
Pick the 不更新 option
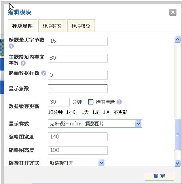(x=120, y=112)
